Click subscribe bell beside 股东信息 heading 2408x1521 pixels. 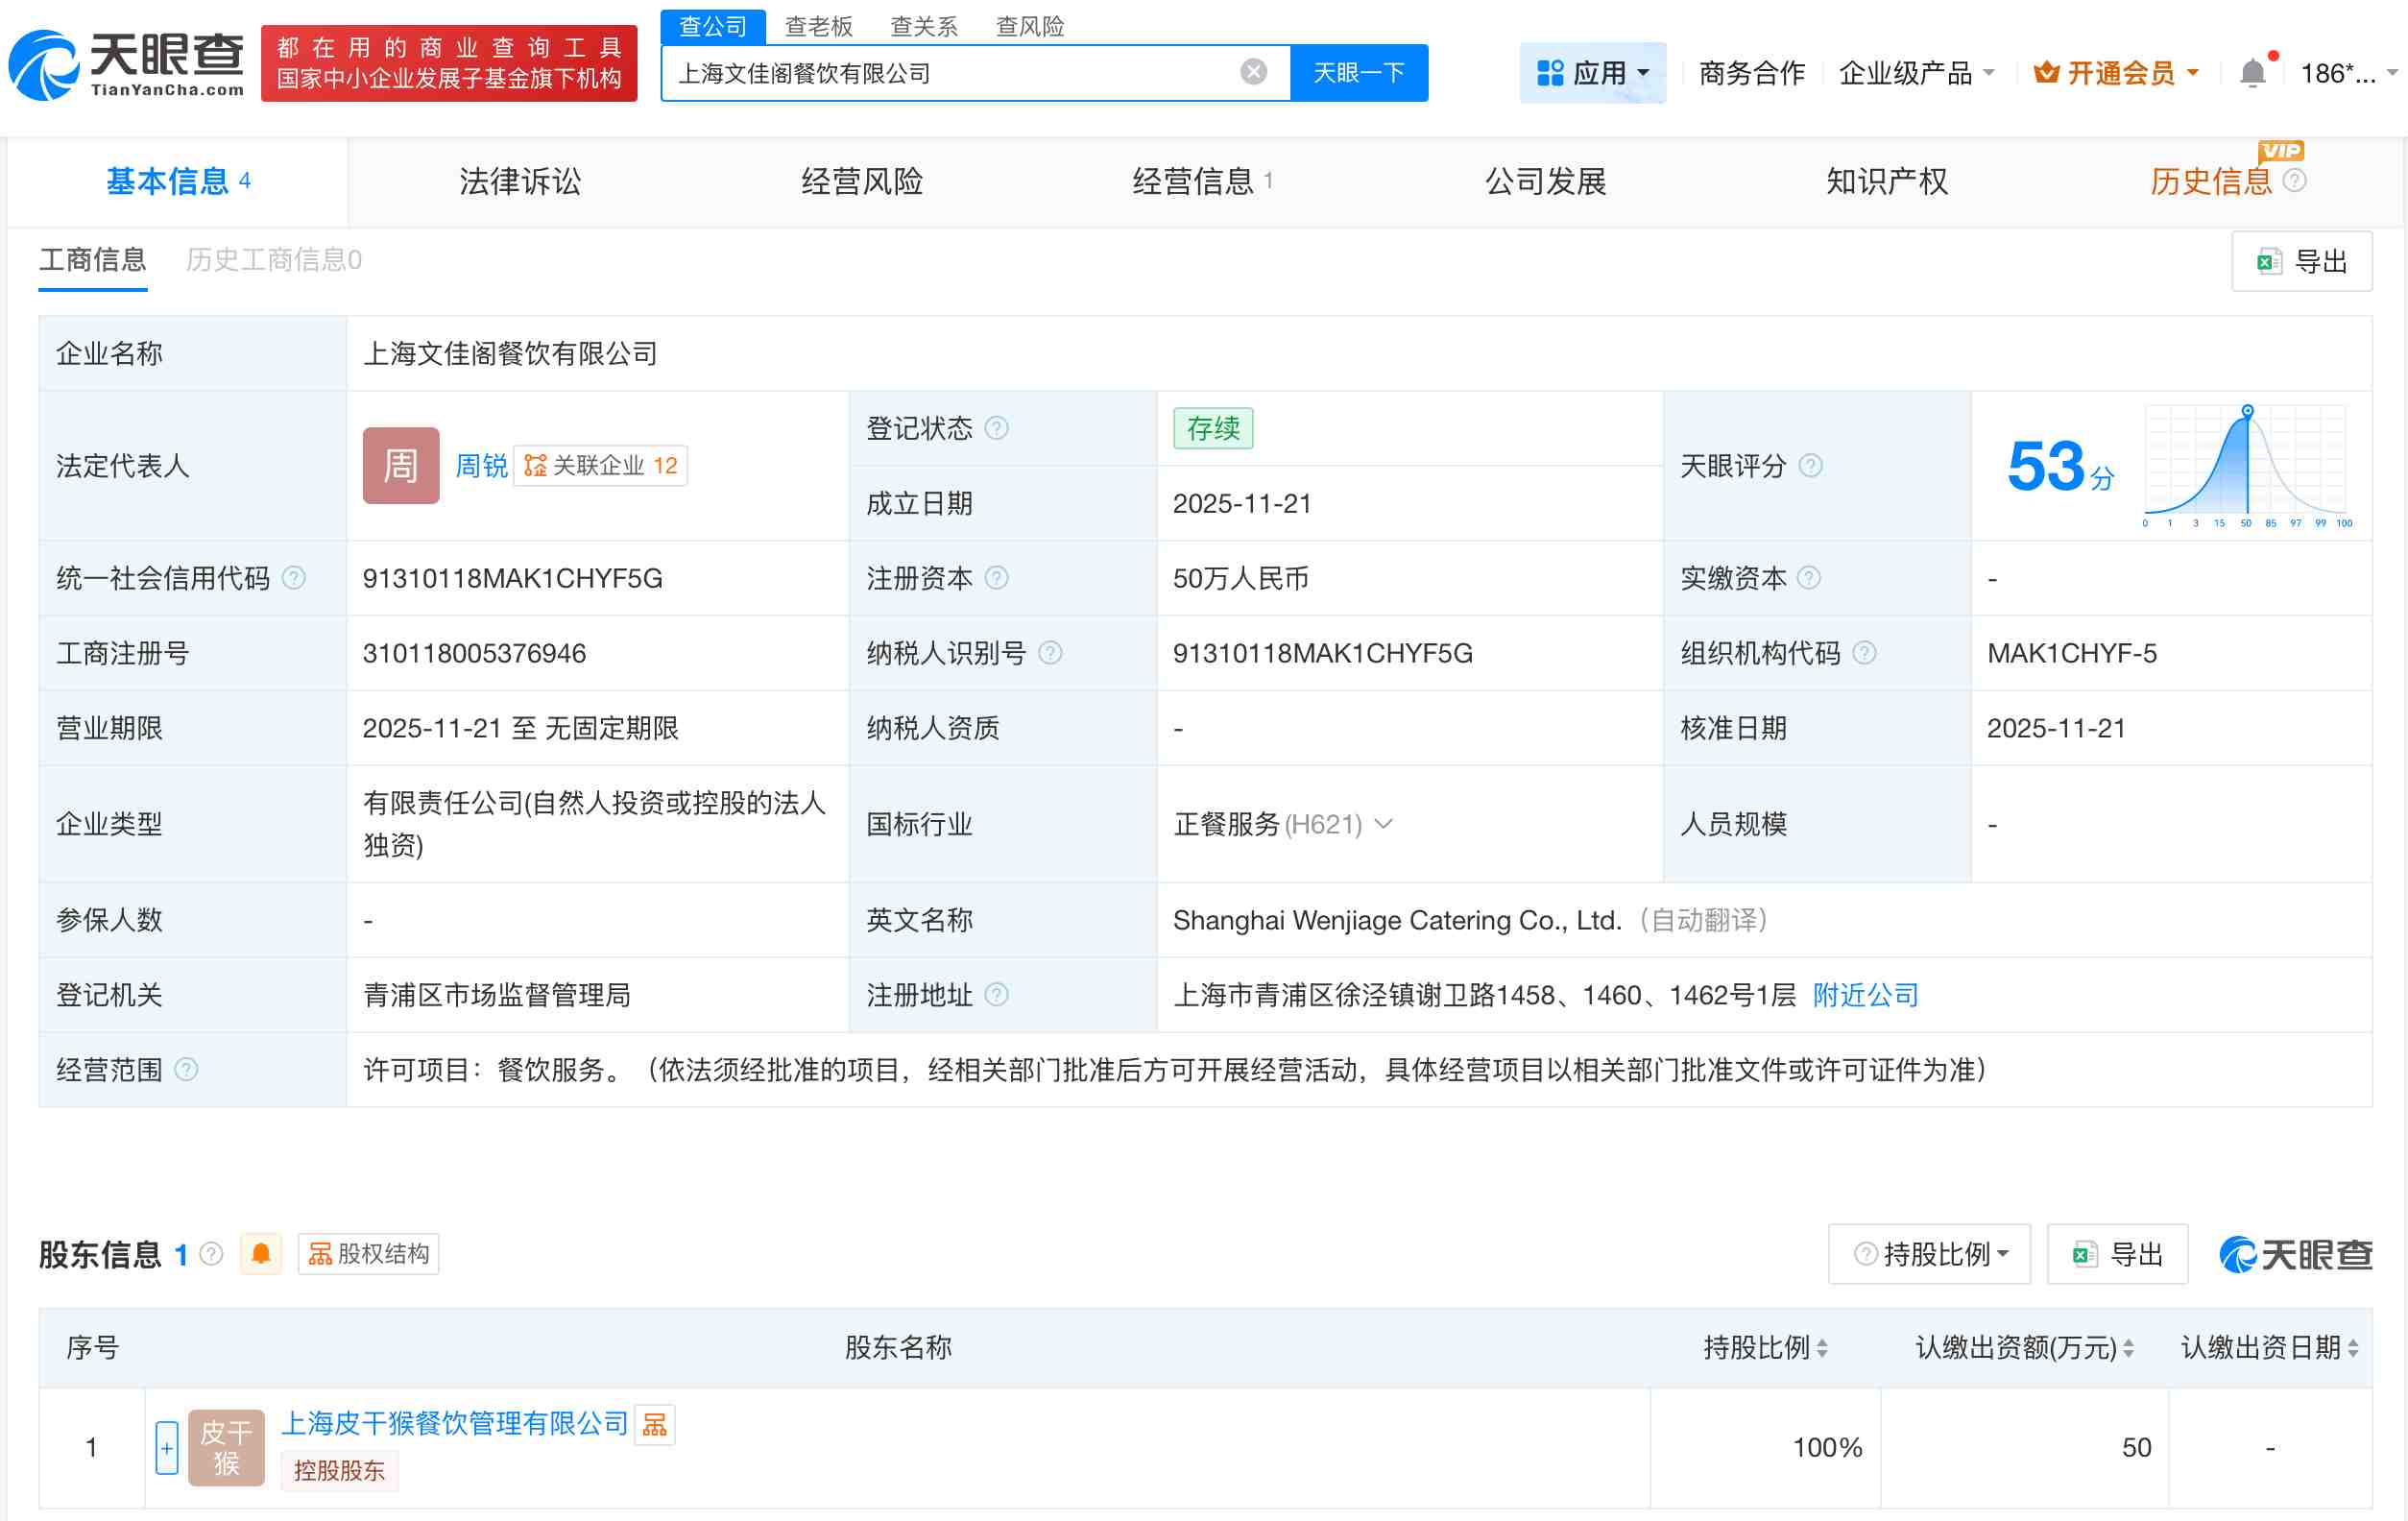(260, 1254)
